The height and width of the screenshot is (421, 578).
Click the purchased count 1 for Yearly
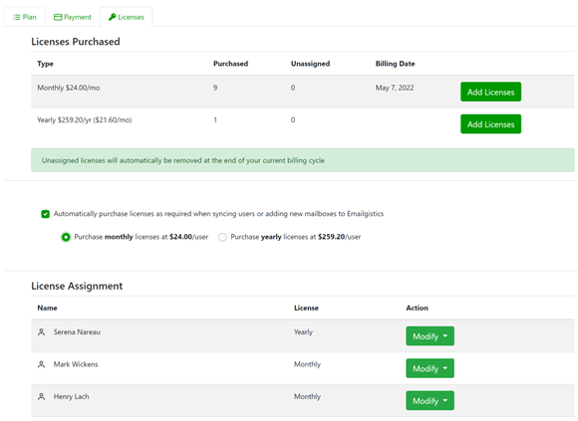[215, 120]
